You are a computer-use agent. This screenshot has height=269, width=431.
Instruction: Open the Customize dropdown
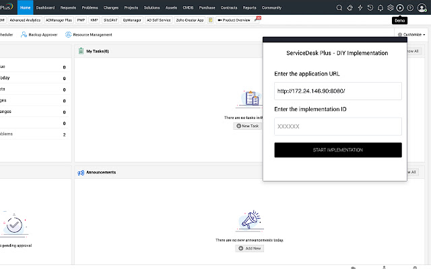(411, 34)
